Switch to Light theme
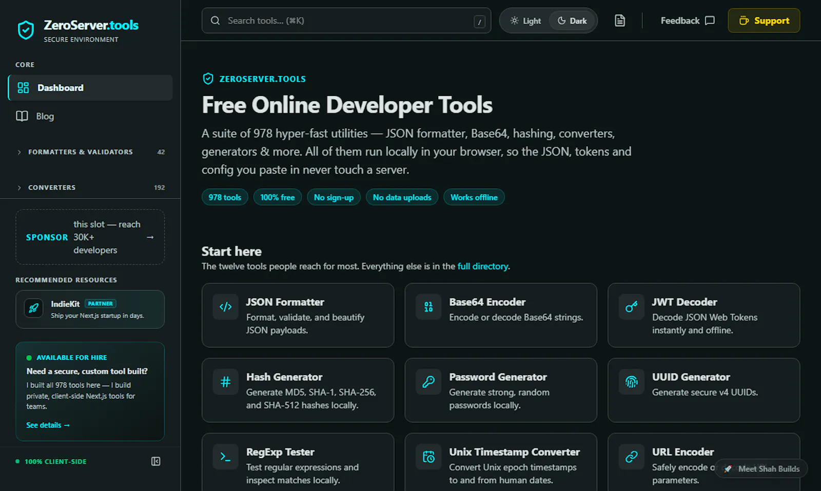 point(525,21)
